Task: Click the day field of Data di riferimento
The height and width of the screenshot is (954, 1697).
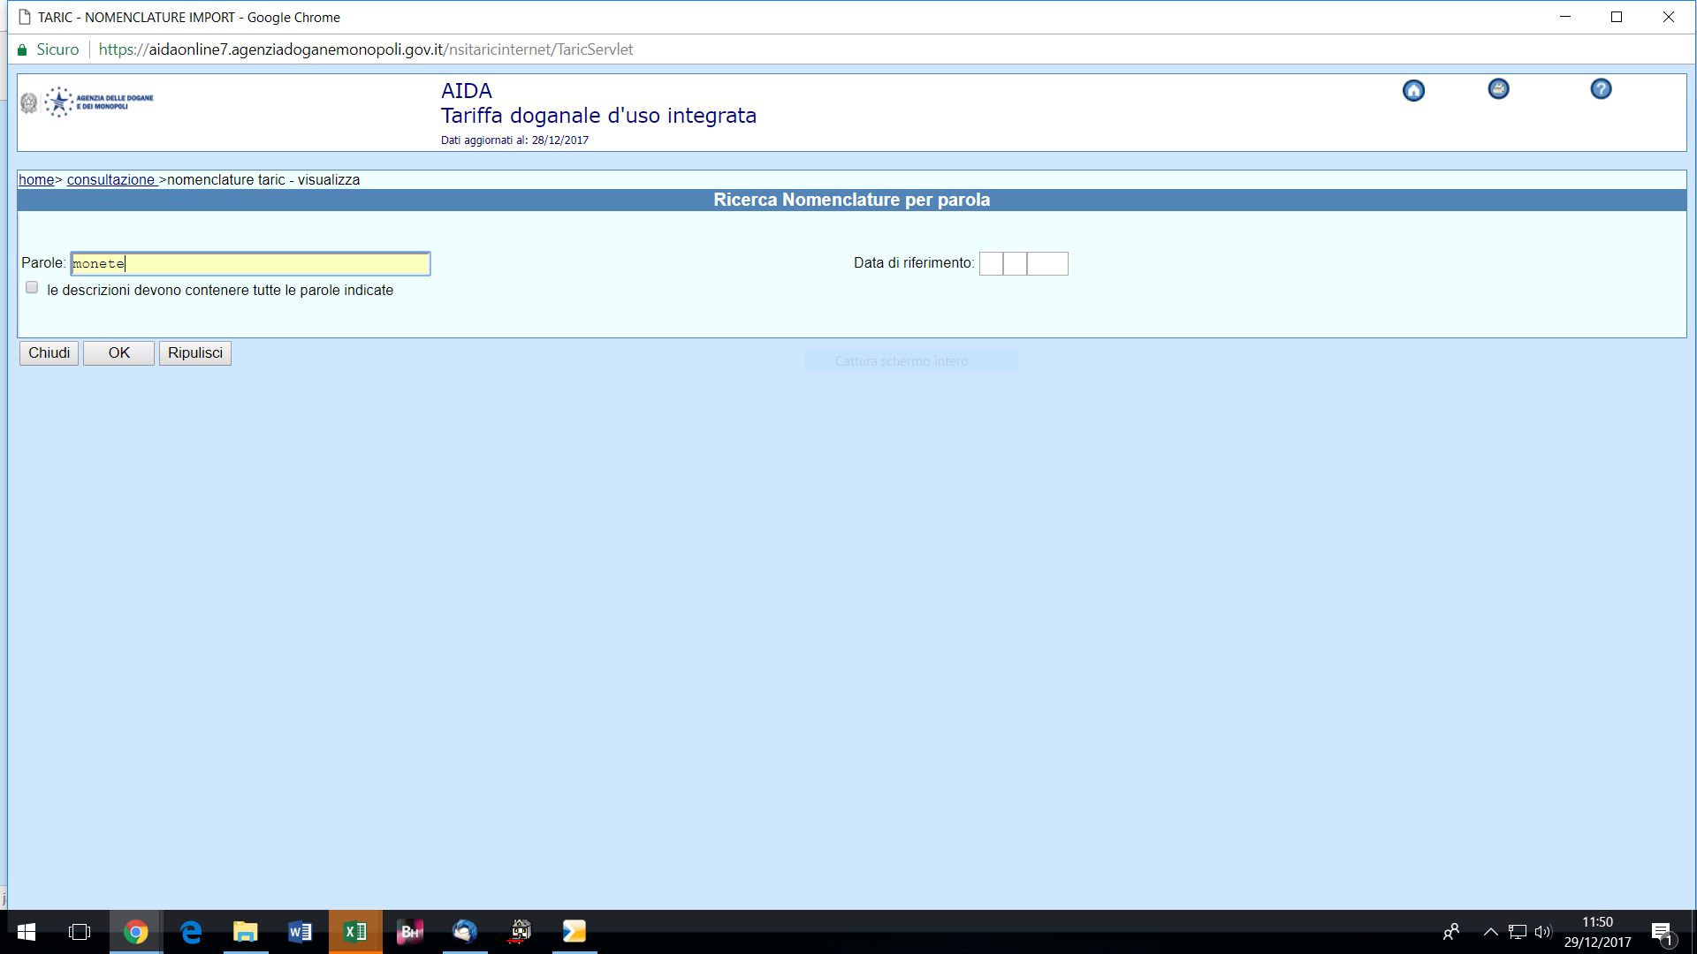Action: (x=991, y=264)
